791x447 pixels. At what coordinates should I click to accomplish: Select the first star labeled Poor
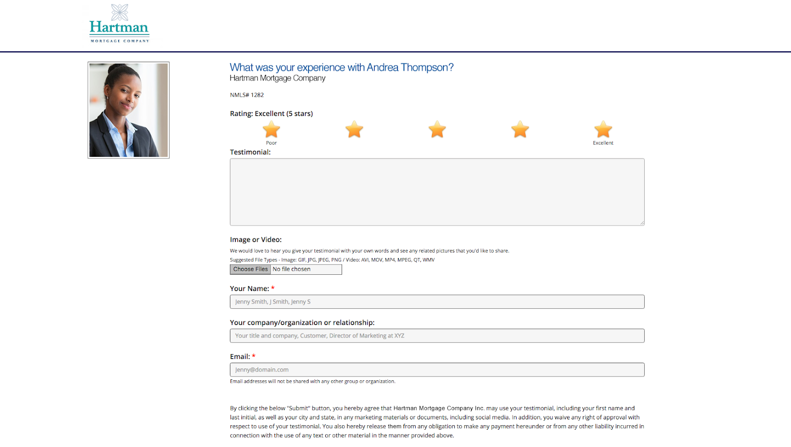tap(271, 130)
